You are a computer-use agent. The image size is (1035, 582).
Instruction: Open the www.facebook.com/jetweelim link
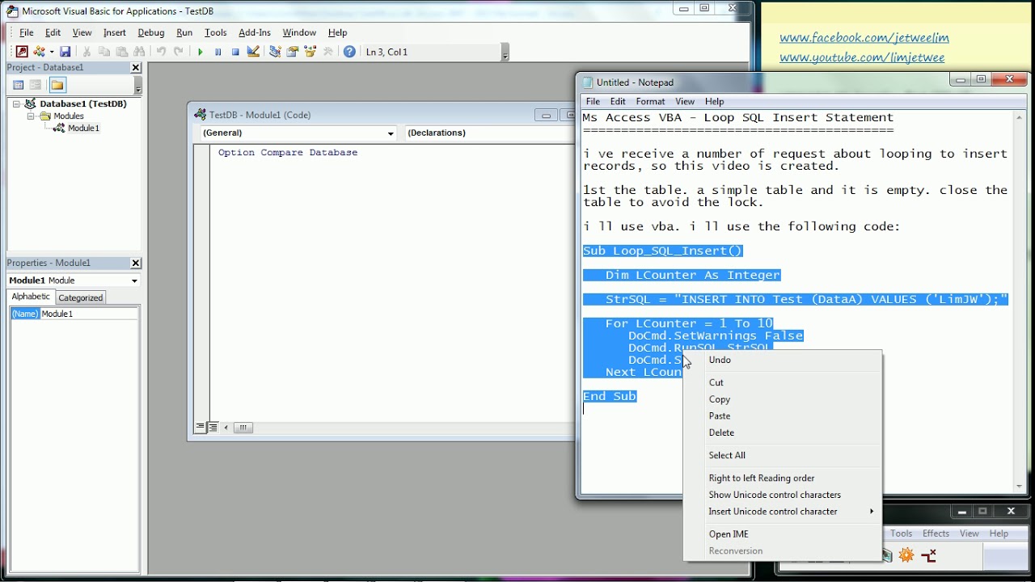click(x=864, y=38)
